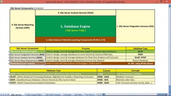Screen dimensions: 171x96
Task: Click the 'Purpose' column header cell
Action: 86,49
